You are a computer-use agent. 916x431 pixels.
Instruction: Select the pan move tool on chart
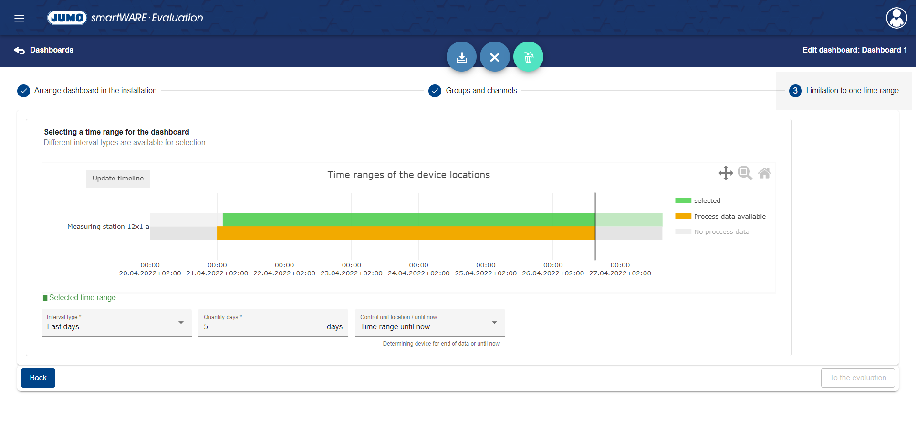pyautogui.click(x=726, y=173)
